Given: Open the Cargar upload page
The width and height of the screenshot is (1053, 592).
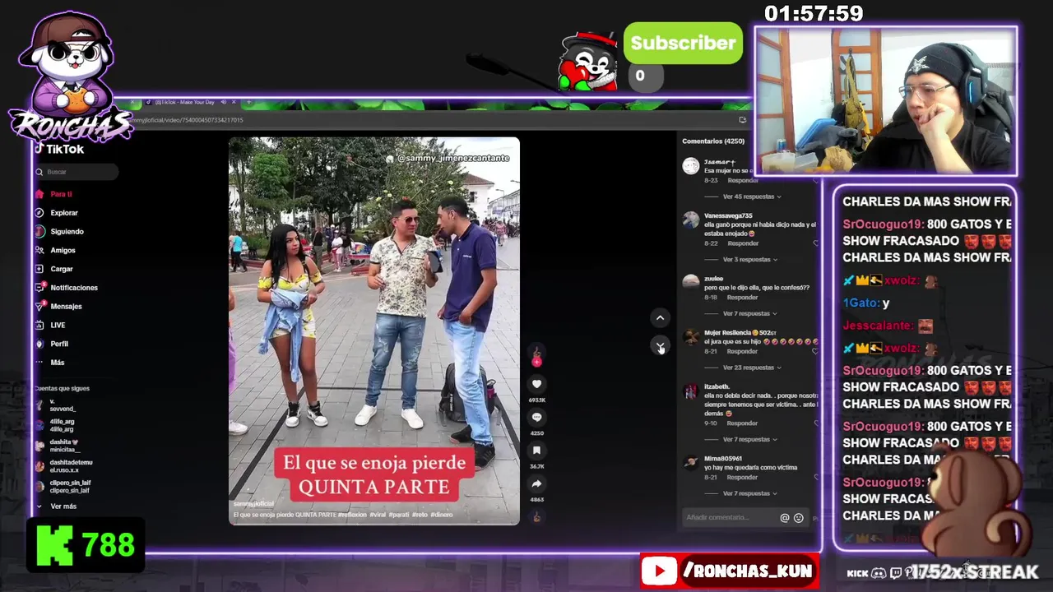Looking at the screenshot, I should coord(62,269).
